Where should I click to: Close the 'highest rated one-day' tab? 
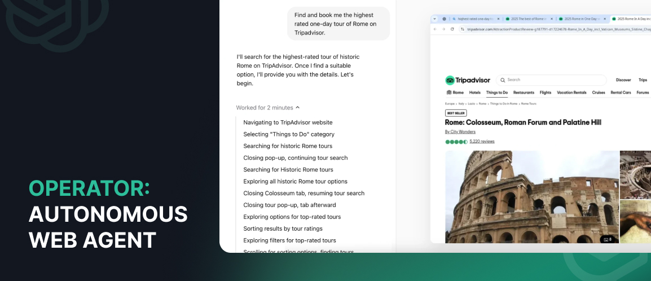[x=498, y=19]
